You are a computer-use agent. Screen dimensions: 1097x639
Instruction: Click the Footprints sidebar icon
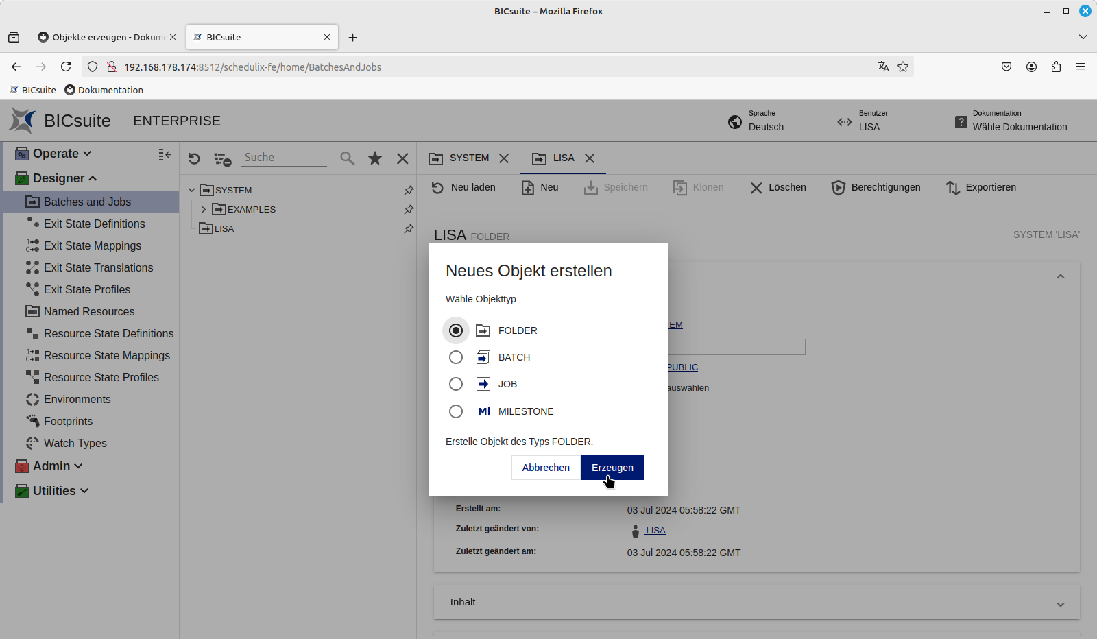[x=32, y=421]
